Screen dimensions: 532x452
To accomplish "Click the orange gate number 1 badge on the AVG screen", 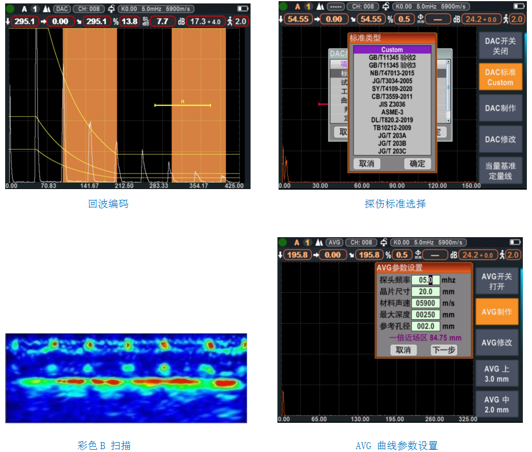I will 307,242.
